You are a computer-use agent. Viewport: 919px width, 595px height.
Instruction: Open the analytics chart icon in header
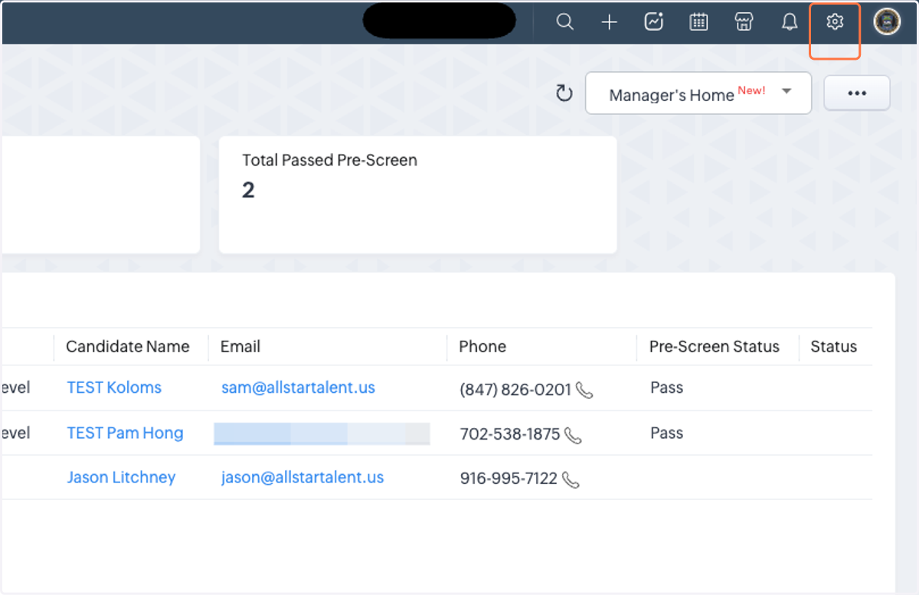pyautogui.click(x=653, y=22)
